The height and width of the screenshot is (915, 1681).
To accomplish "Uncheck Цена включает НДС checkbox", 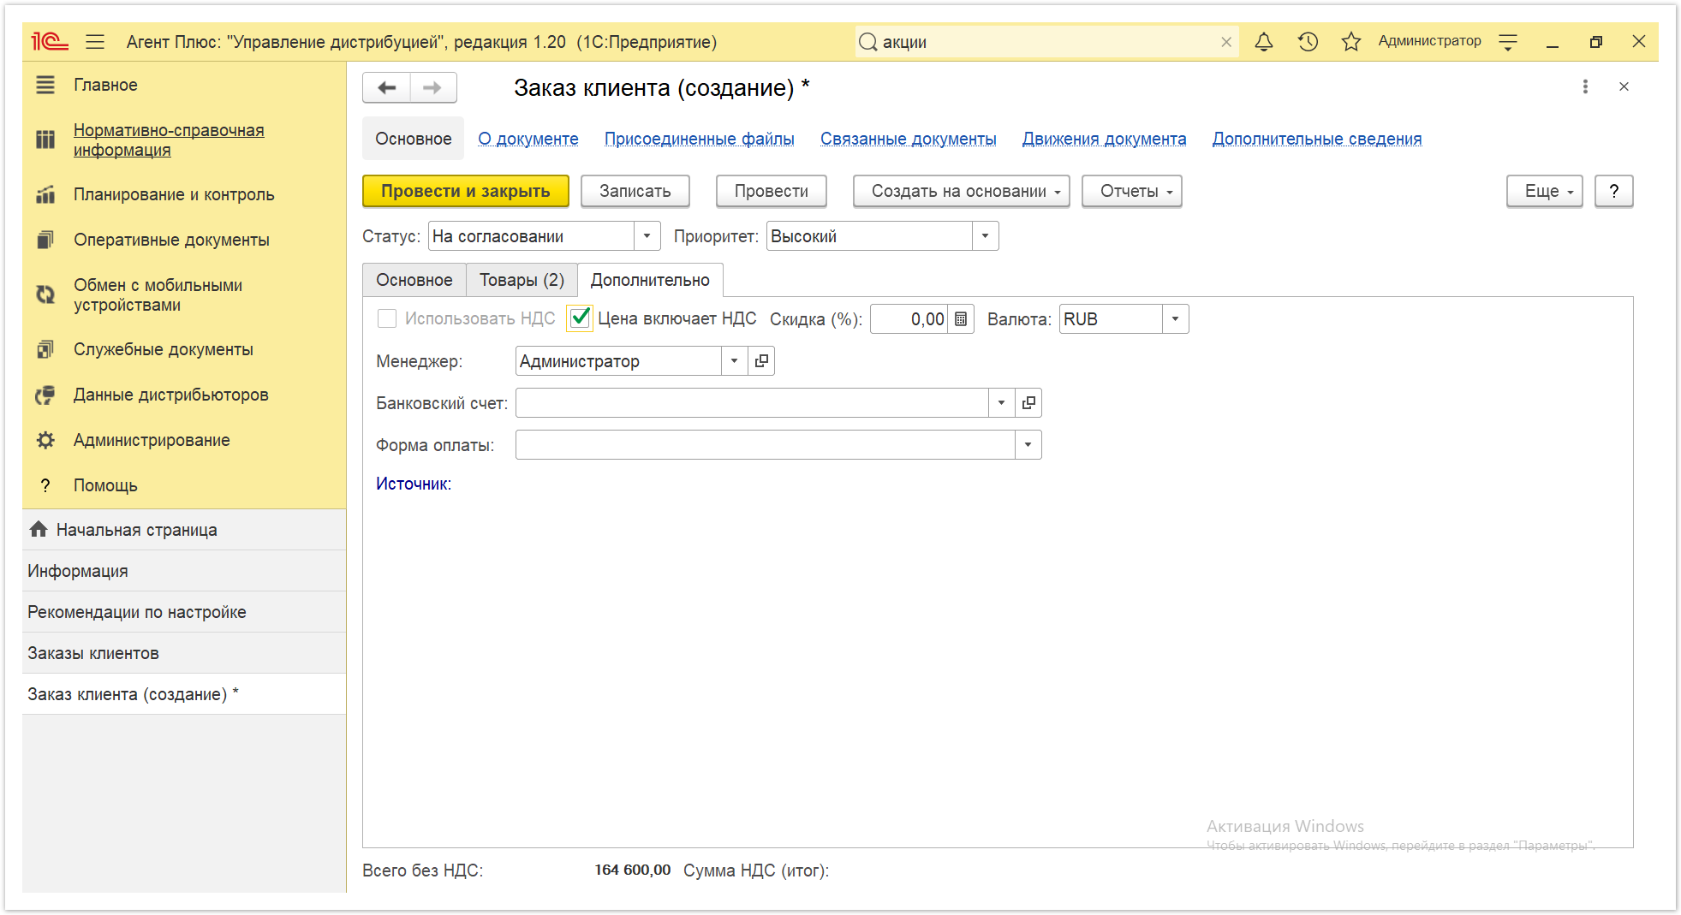I will 580,318.
